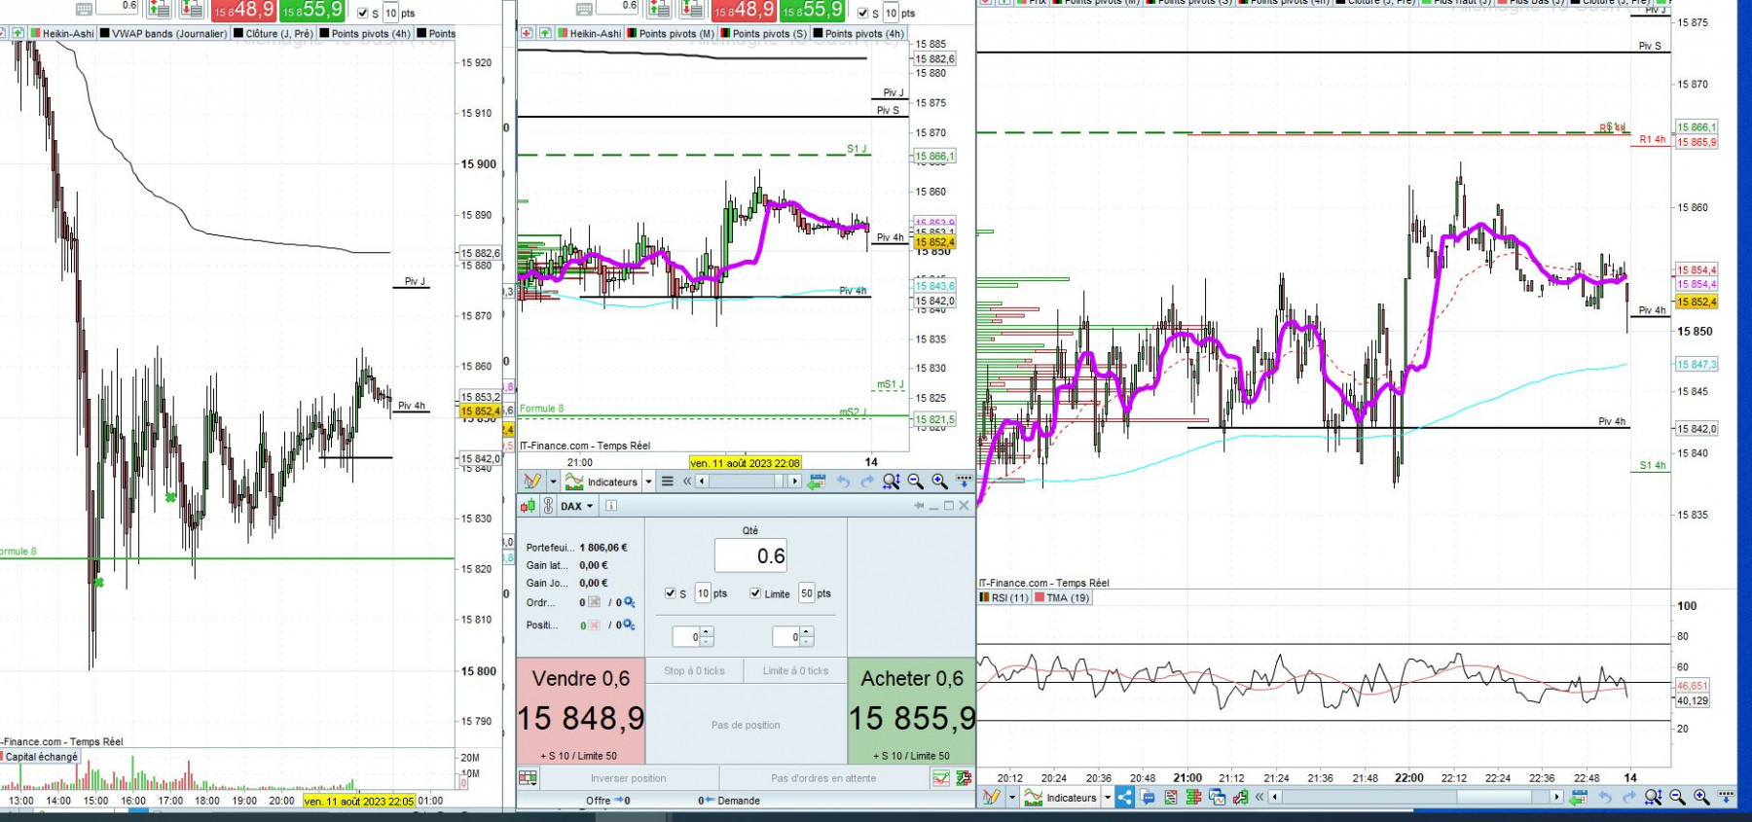Zoom in on the right chart
This screenshot has width=1752, height=822.
1701,798
